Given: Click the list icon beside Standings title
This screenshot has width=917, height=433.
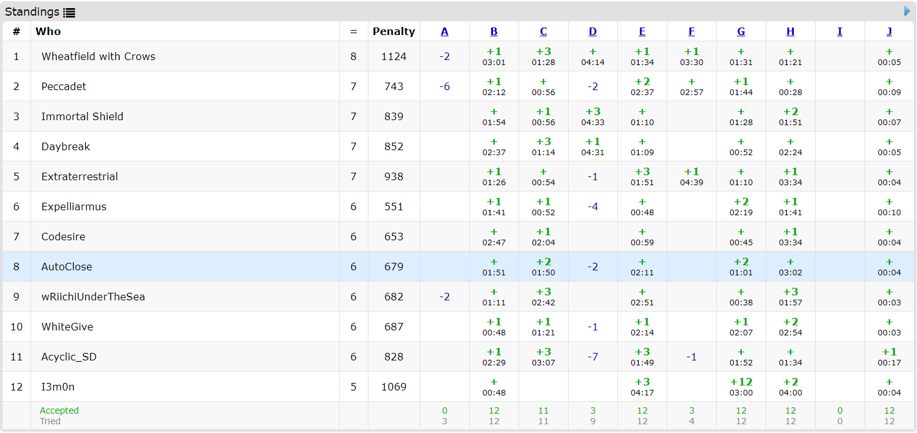Looking at the screenshot, I should click(x=69, y=13).
